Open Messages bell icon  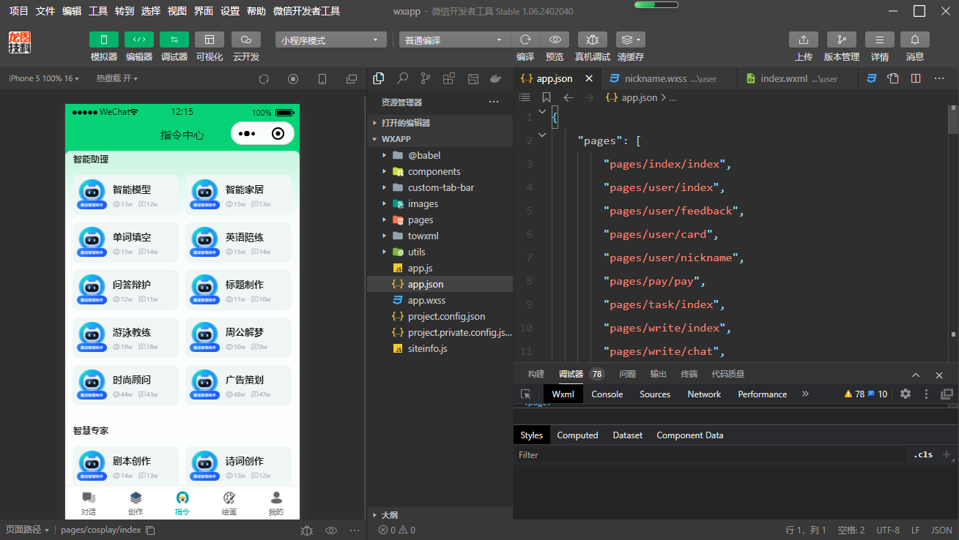(915, 40)
